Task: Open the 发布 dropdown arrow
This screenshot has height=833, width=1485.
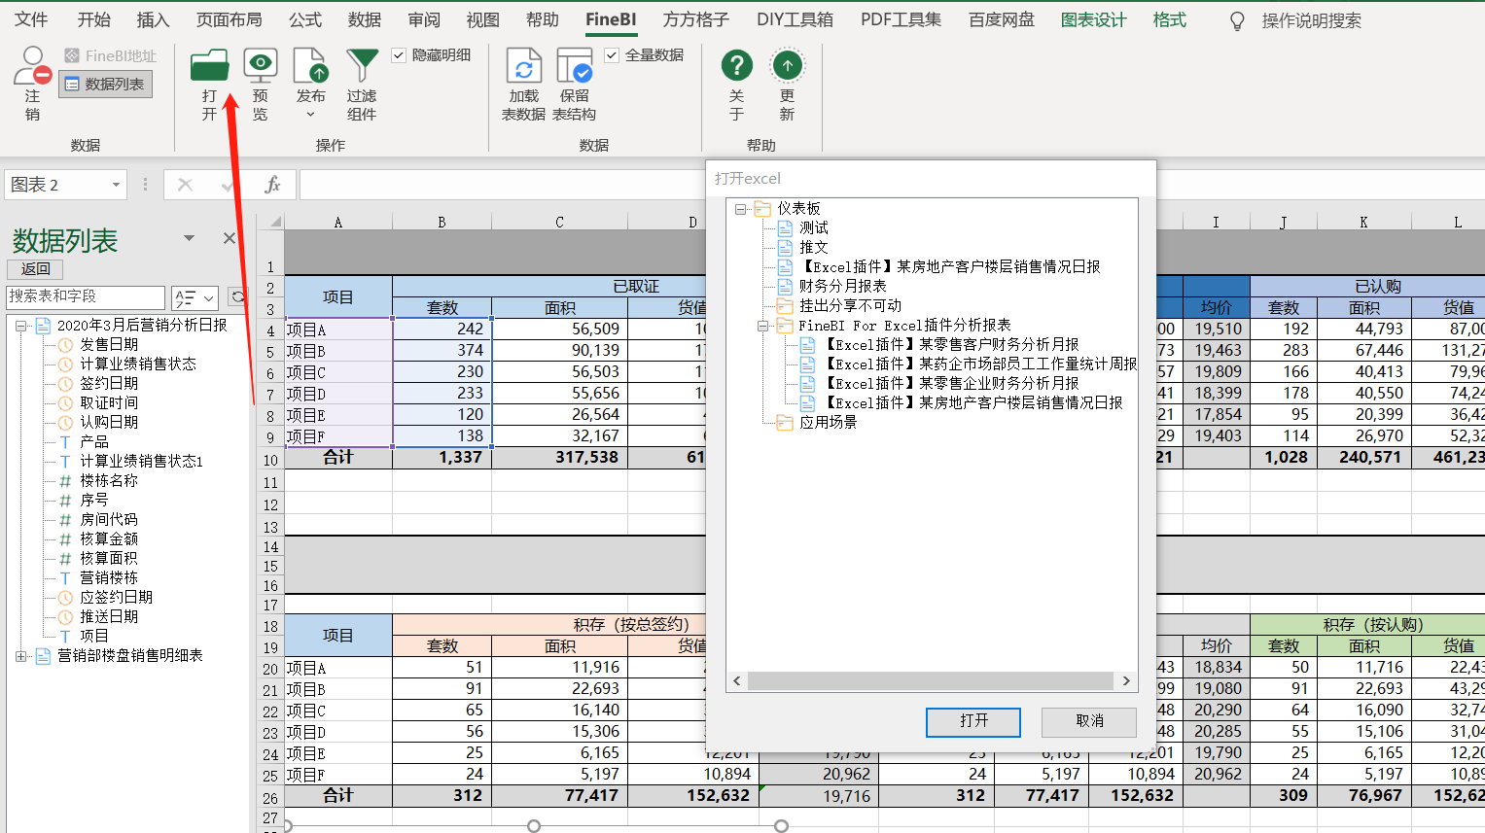Action: point(310,115)
